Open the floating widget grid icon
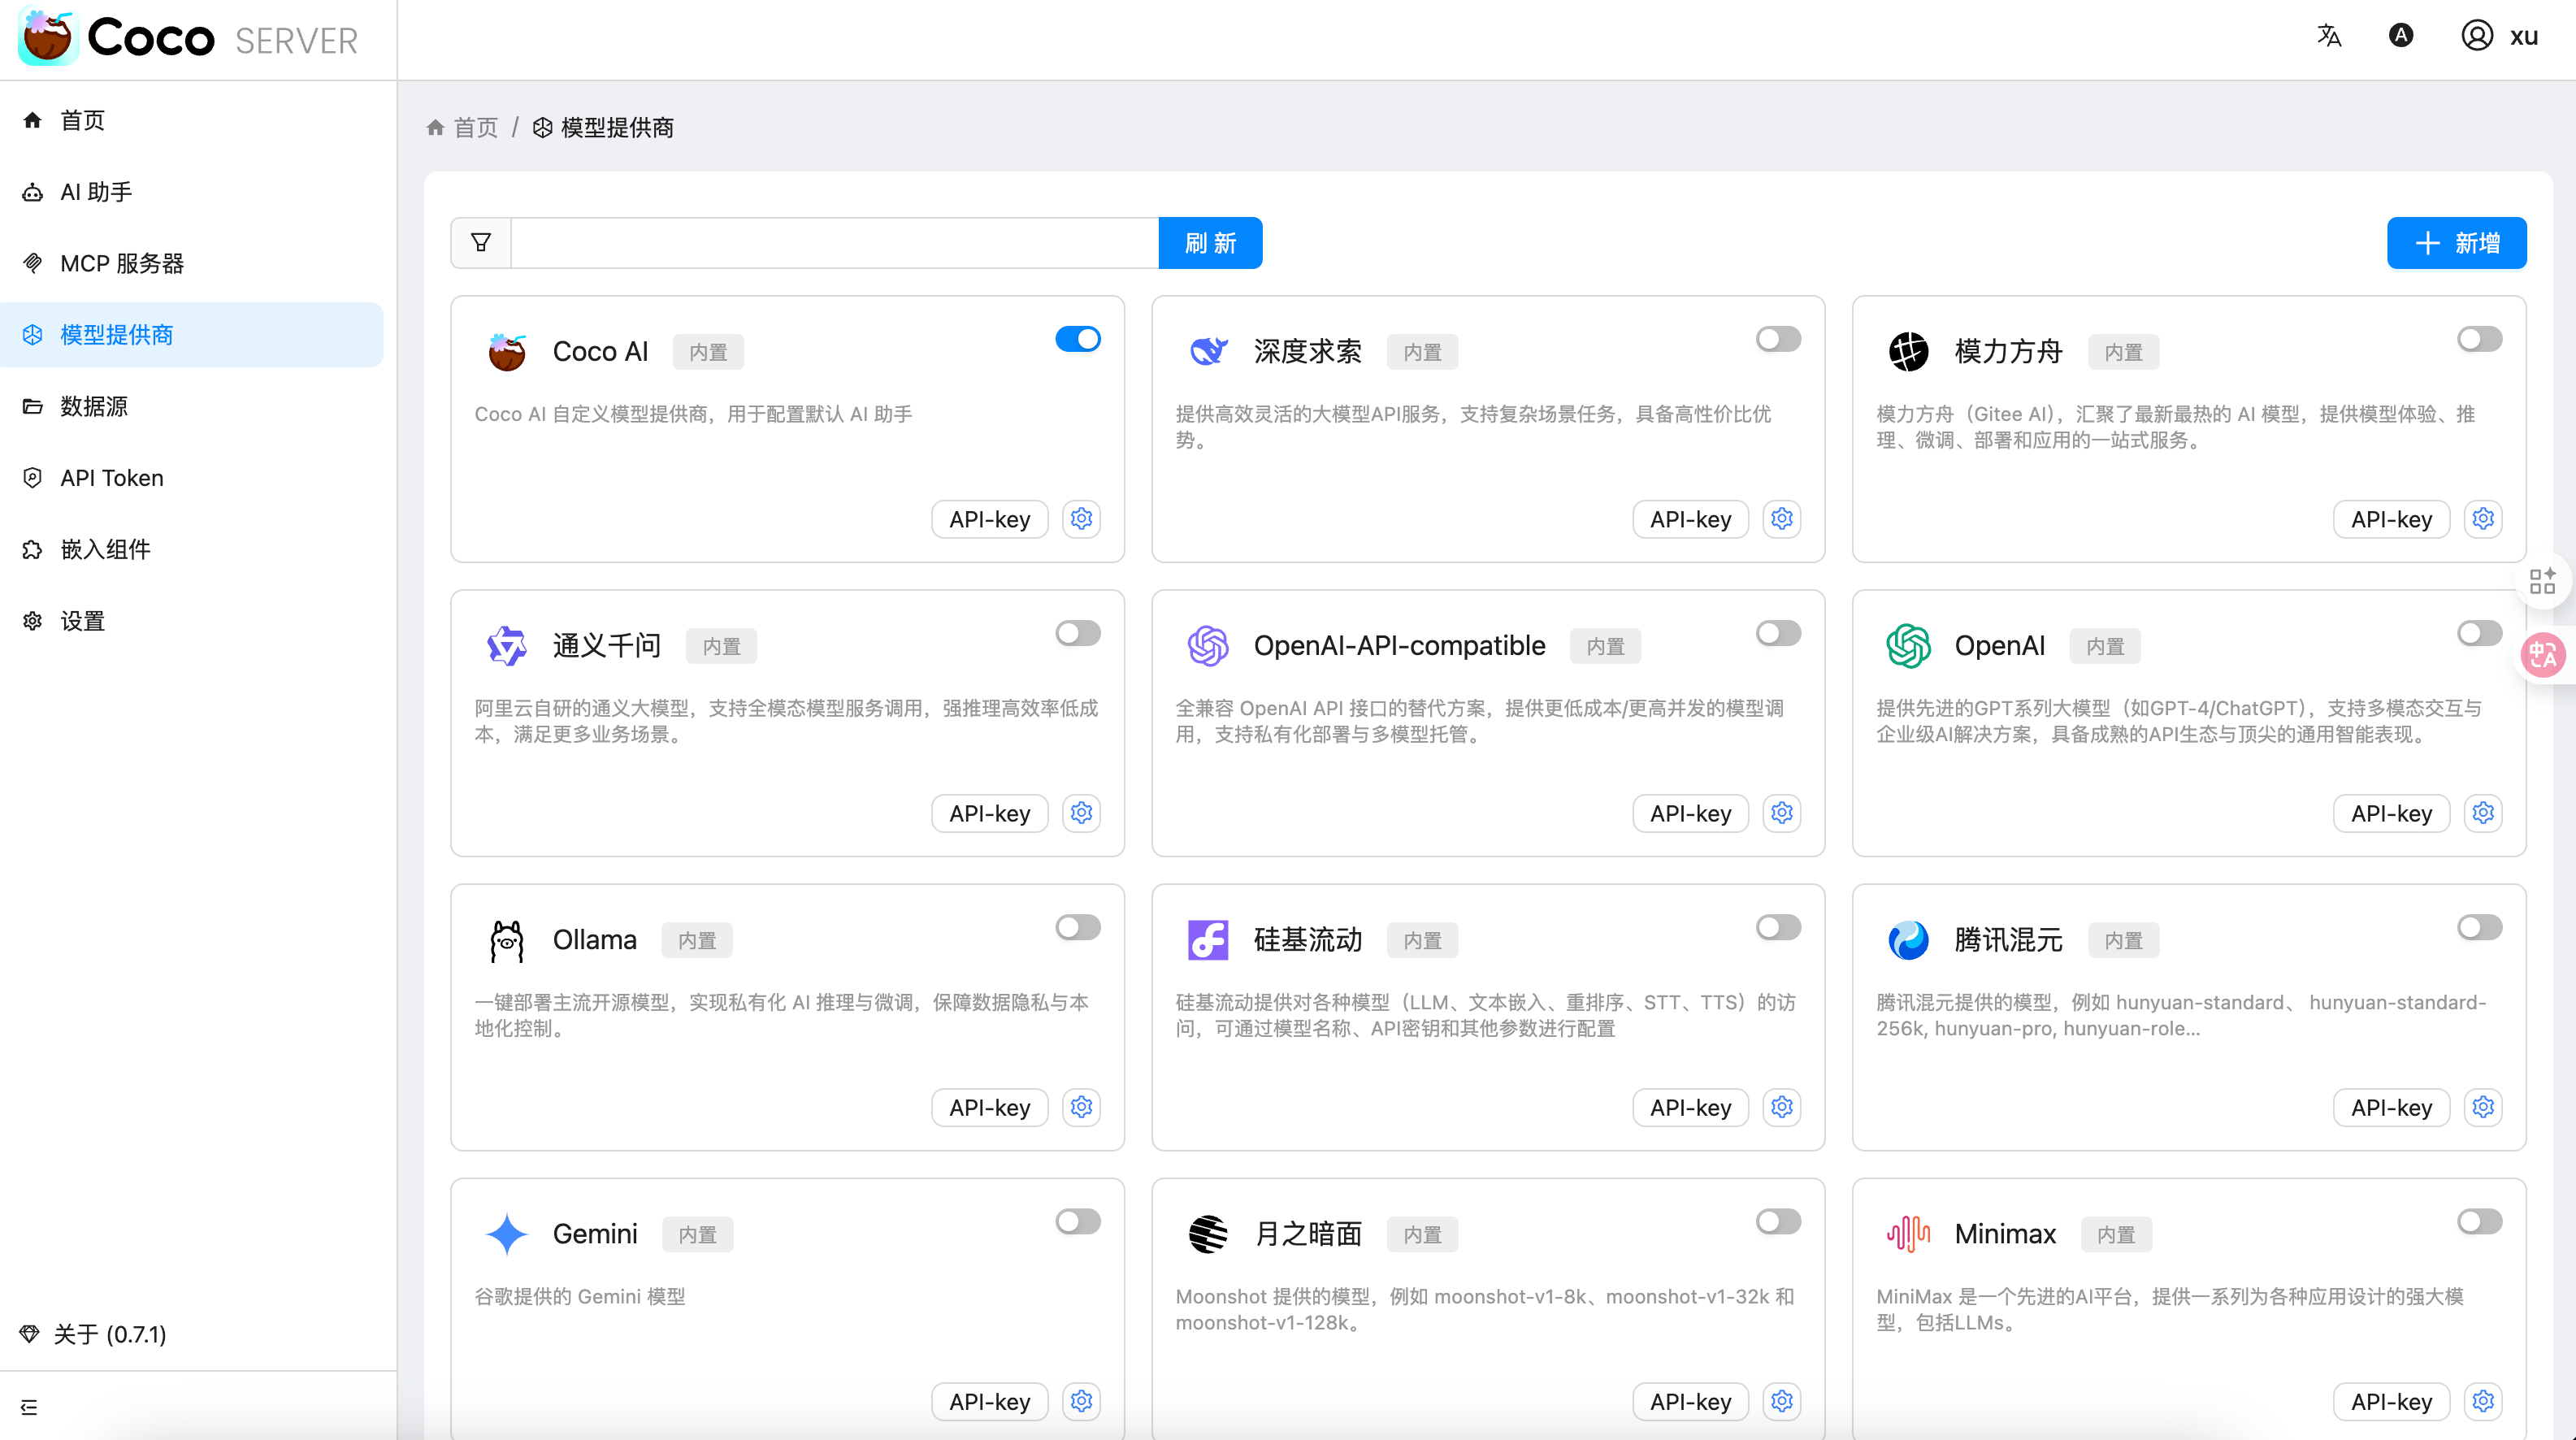Image resolution: width=2576 pixels, height=1440 pixels. click(2542, 581)
